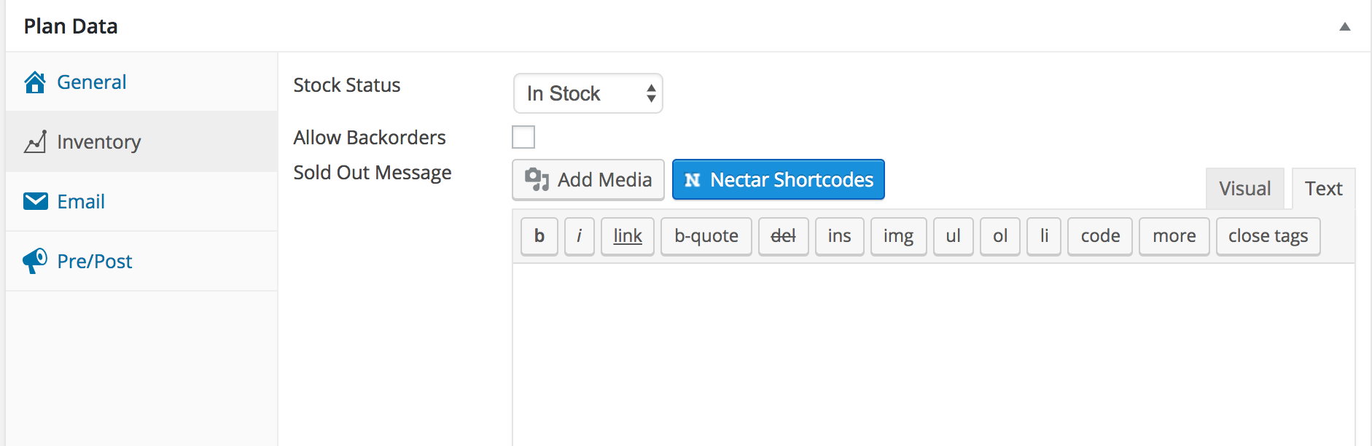Image resolution: width=1372 pixels, height=446 pixels.
Task: Click the Inventory chart icon
Action: point(35,142)
